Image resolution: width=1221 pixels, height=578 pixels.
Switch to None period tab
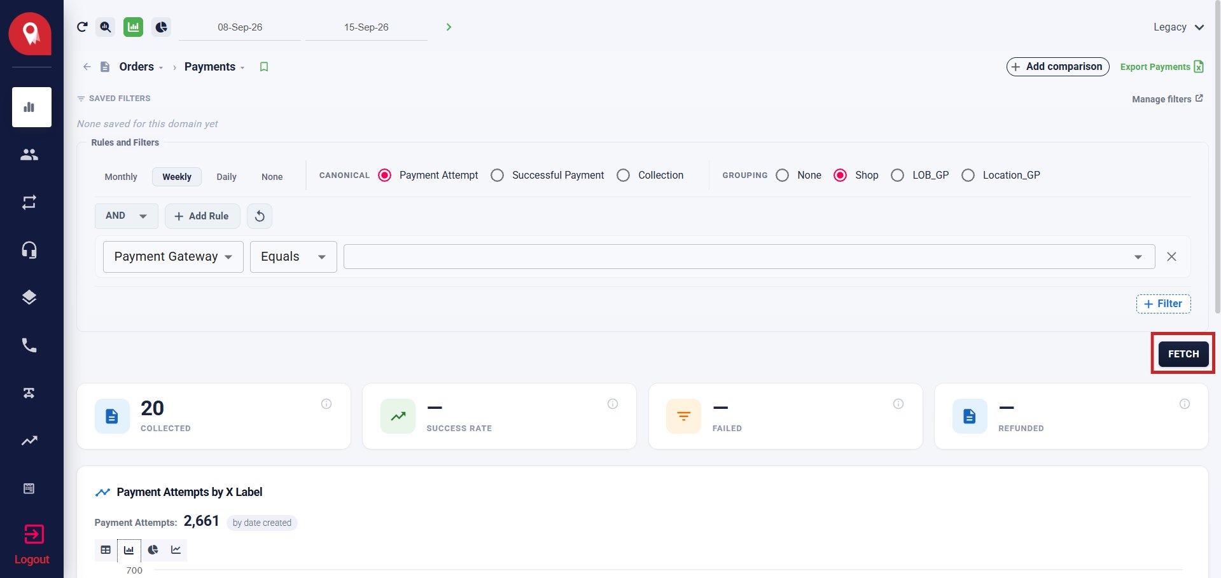click(272, 177)
